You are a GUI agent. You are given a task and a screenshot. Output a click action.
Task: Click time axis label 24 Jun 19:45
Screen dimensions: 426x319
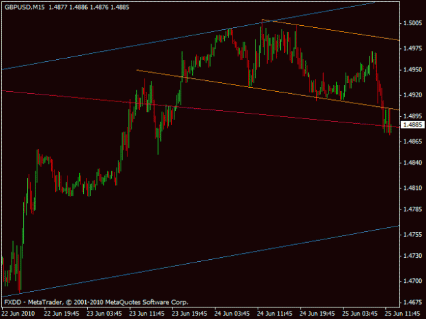(x=317, y=314)
